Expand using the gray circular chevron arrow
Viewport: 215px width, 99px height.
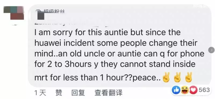(x=211, y=50)
